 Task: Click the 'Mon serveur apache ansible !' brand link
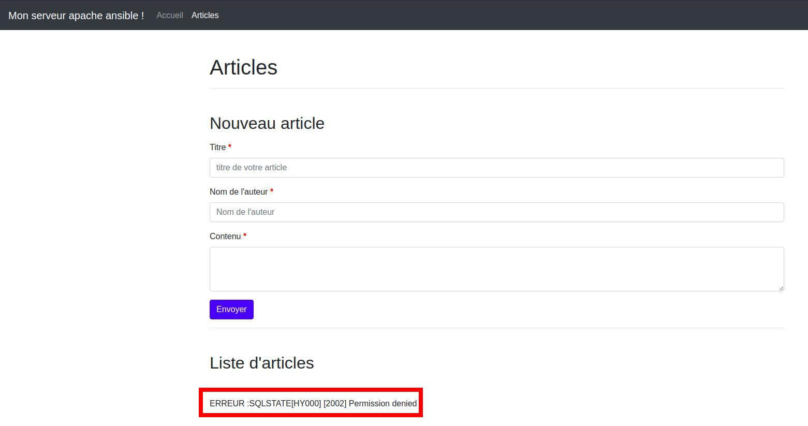point(76,16)
